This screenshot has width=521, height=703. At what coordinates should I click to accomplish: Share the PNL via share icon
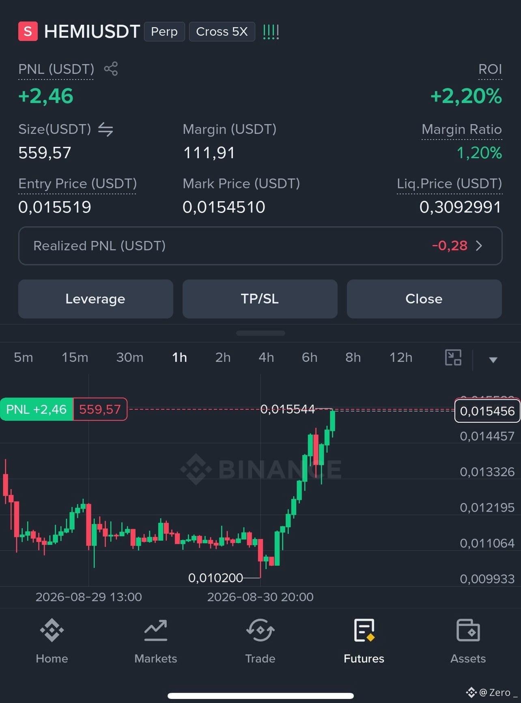[111, 69]
